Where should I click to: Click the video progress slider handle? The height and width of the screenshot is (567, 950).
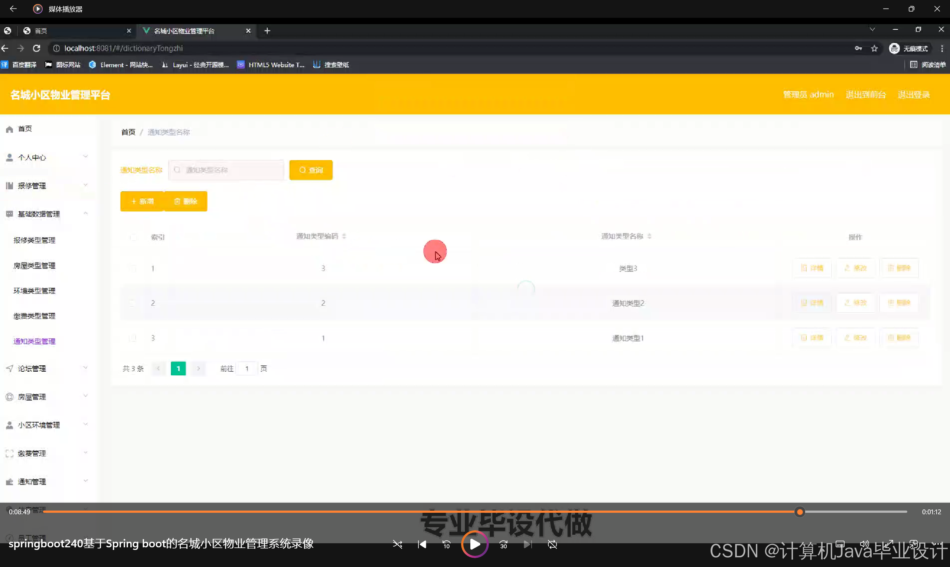tap(800, 512)
